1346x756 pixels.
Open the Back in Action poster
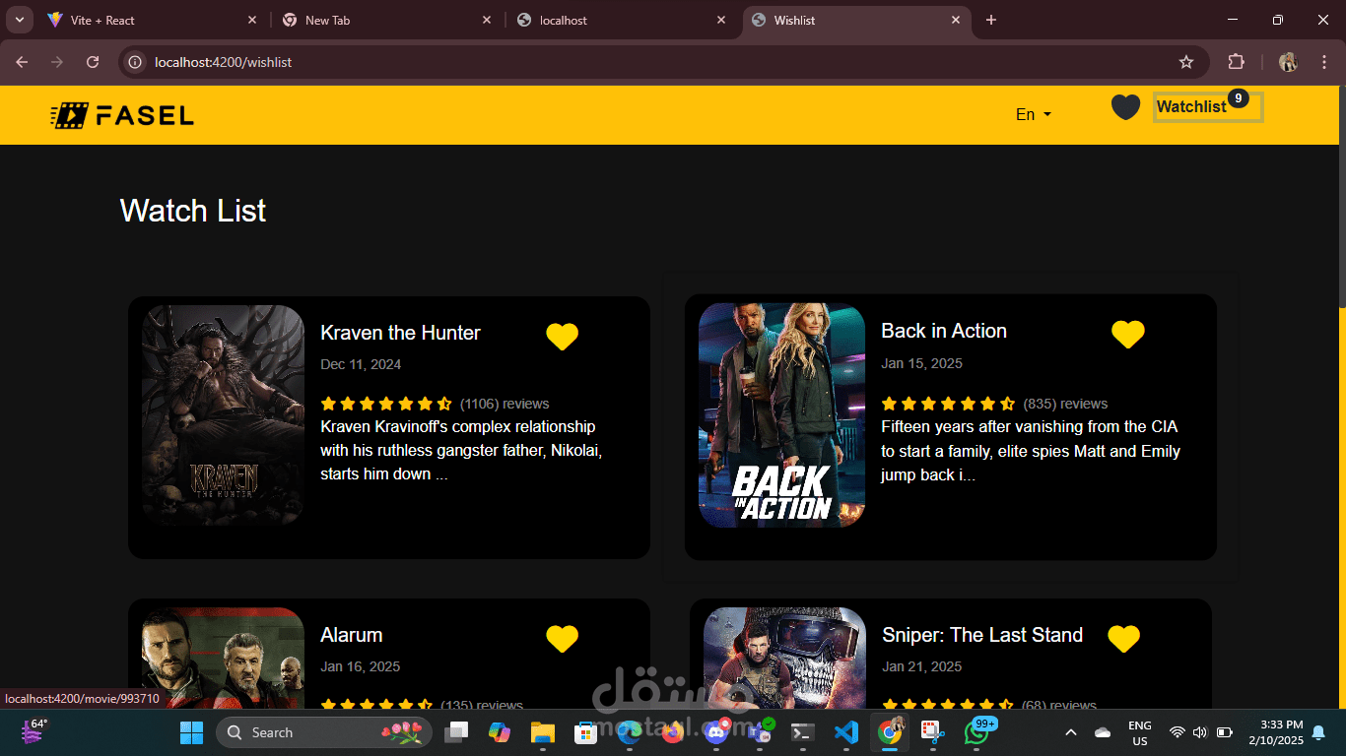(781, 414)
